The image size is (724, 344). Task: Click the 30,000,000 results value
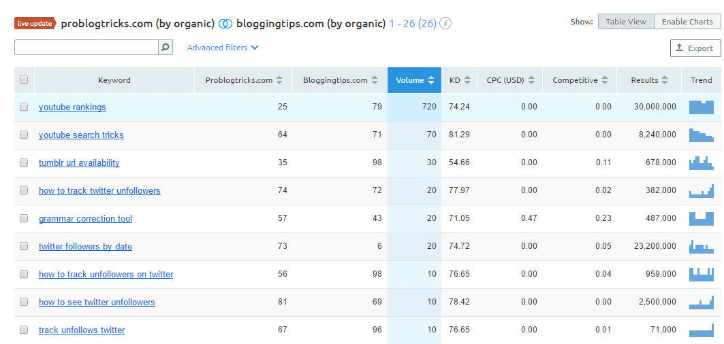click(x=655, y=107)
